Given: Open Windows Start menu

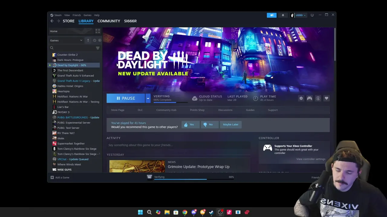Looking at the screenshot, I should point(140,212).
